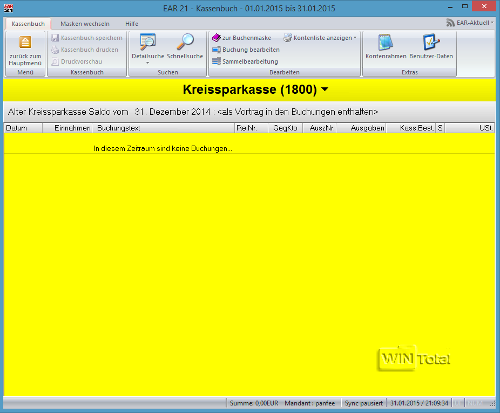The image size is (500, 413).
Task: Click the Buchung bearbeiten icon
Action: [x=217, y=50]
